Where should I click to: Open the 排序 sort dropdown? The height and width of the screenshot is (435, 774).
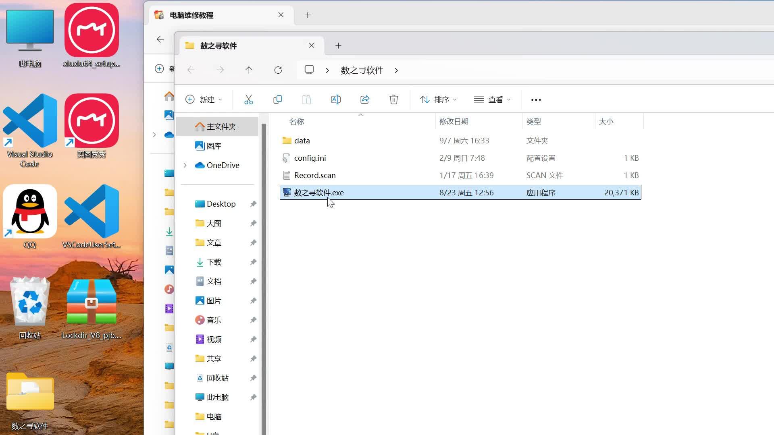(438, 99)
